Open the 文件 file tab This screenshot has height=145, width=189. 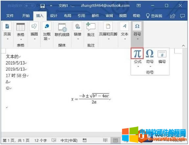[10, 16]
